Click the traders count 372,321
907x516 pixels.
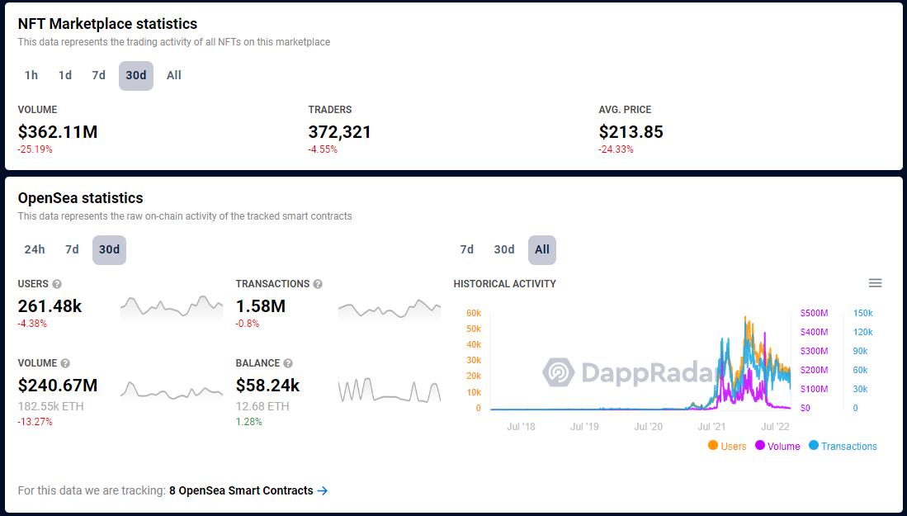339,132
